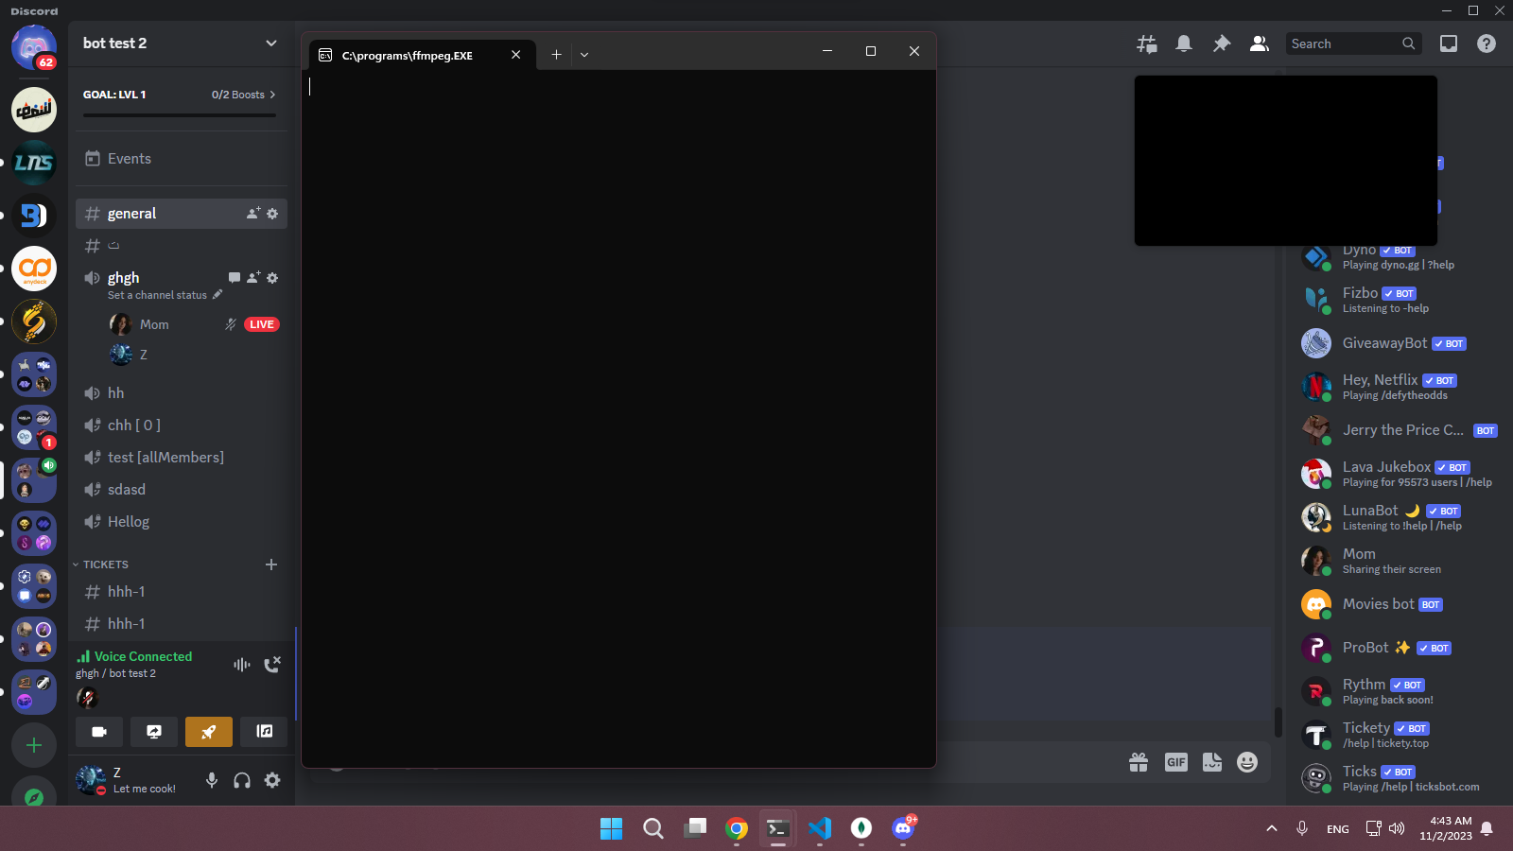Image resolution: width=1513 pixels, height=851 pixels.
Task: Select the ffmpeg.EXE terminal tab
Action: 422,55
